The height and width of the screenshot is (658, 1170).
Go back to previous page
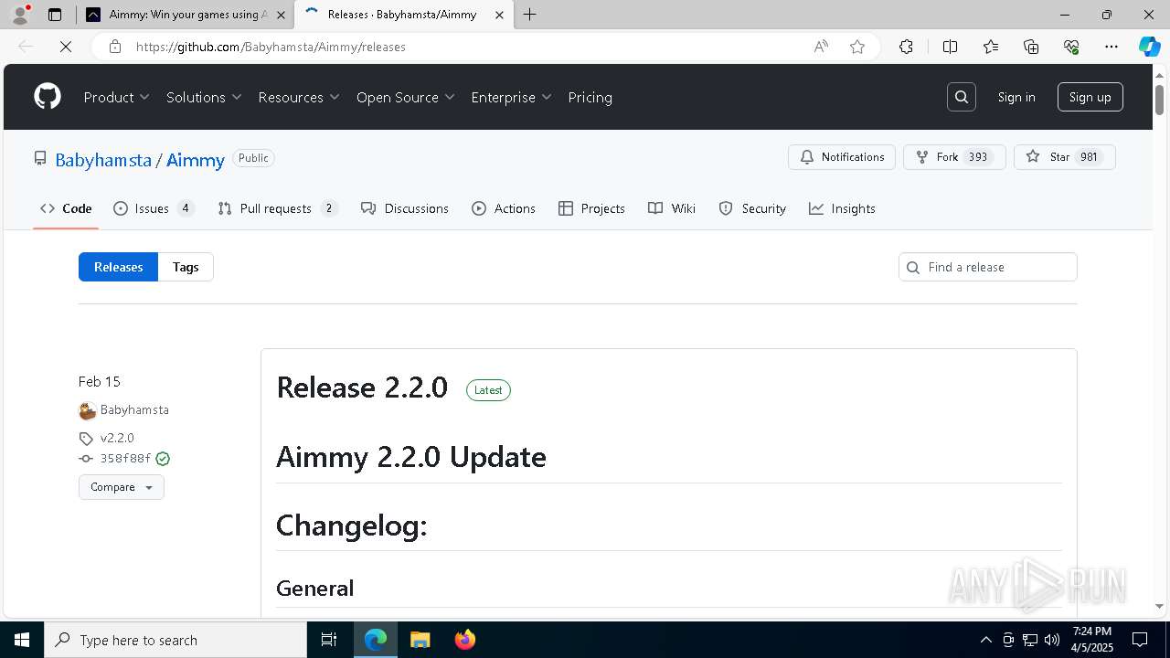point(26,47)
